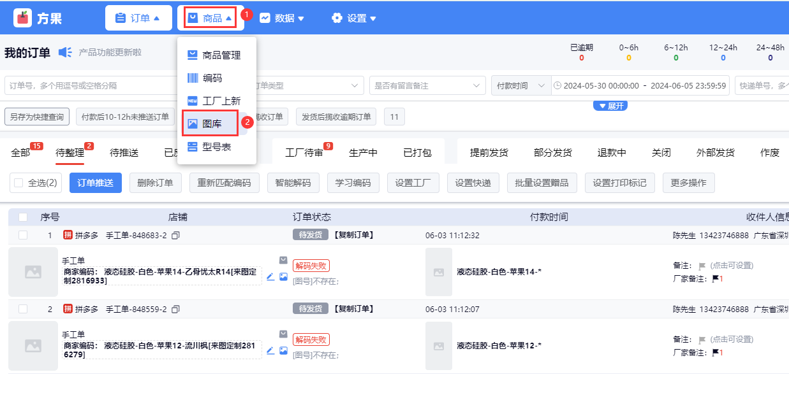This screenshot has width=789, height=407.
Task: Click the Pinduoduo store icon on order 2
Action: tap(68, 310)
